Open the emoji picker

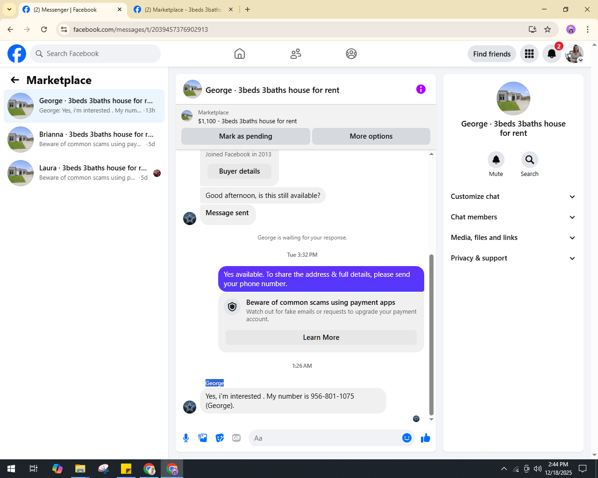[407, 438]
